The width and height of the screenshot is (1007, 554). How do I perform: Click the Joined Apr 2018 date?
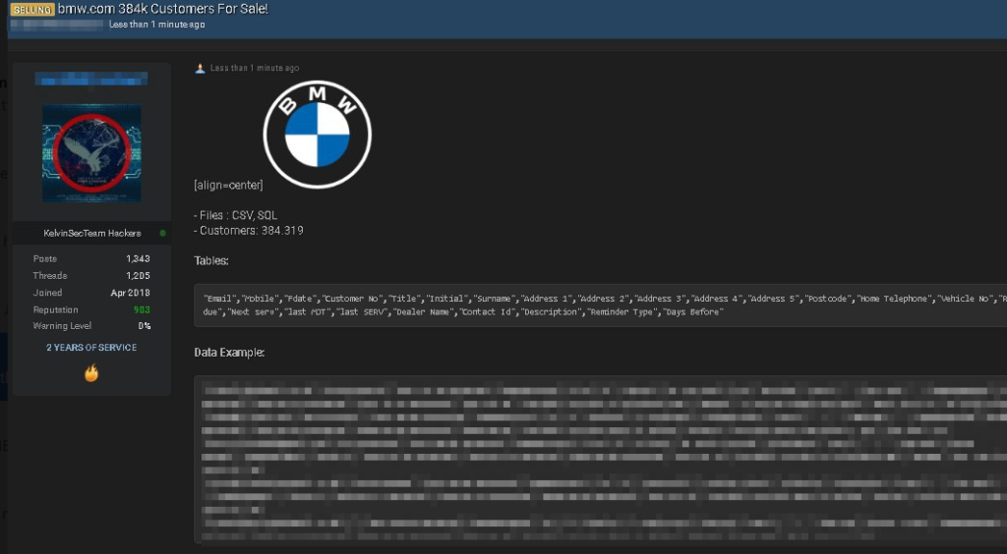point(130,293)
